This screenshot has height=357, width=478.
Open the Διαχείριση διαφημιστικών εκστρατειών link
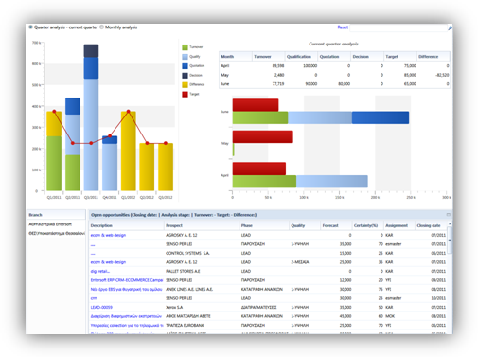[126, 316]
